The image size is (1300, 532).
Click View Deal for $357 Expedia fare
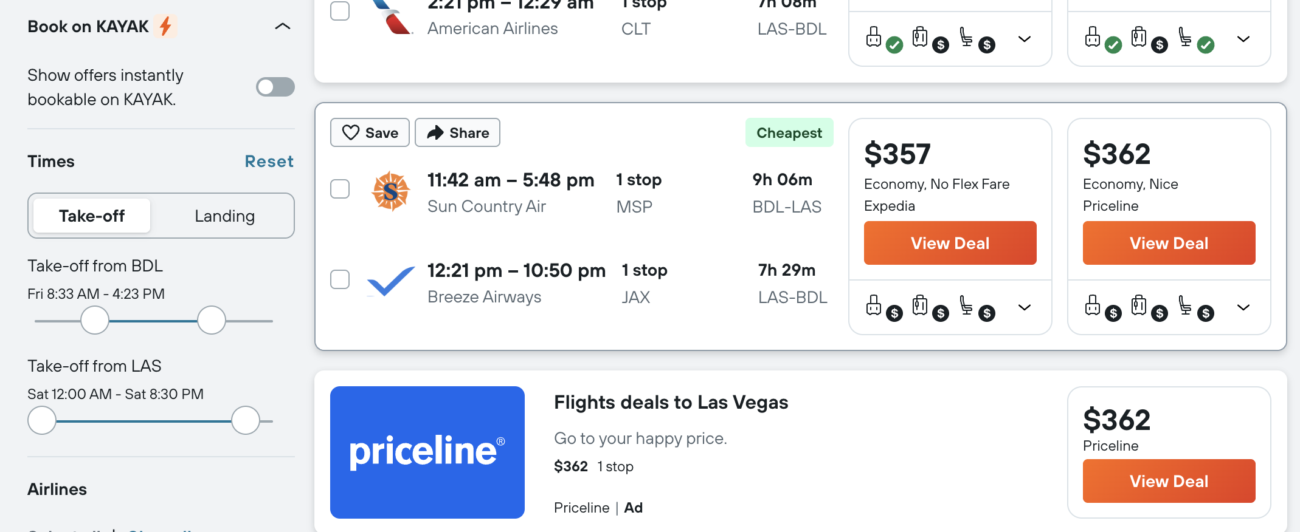[x=950, y=243]
